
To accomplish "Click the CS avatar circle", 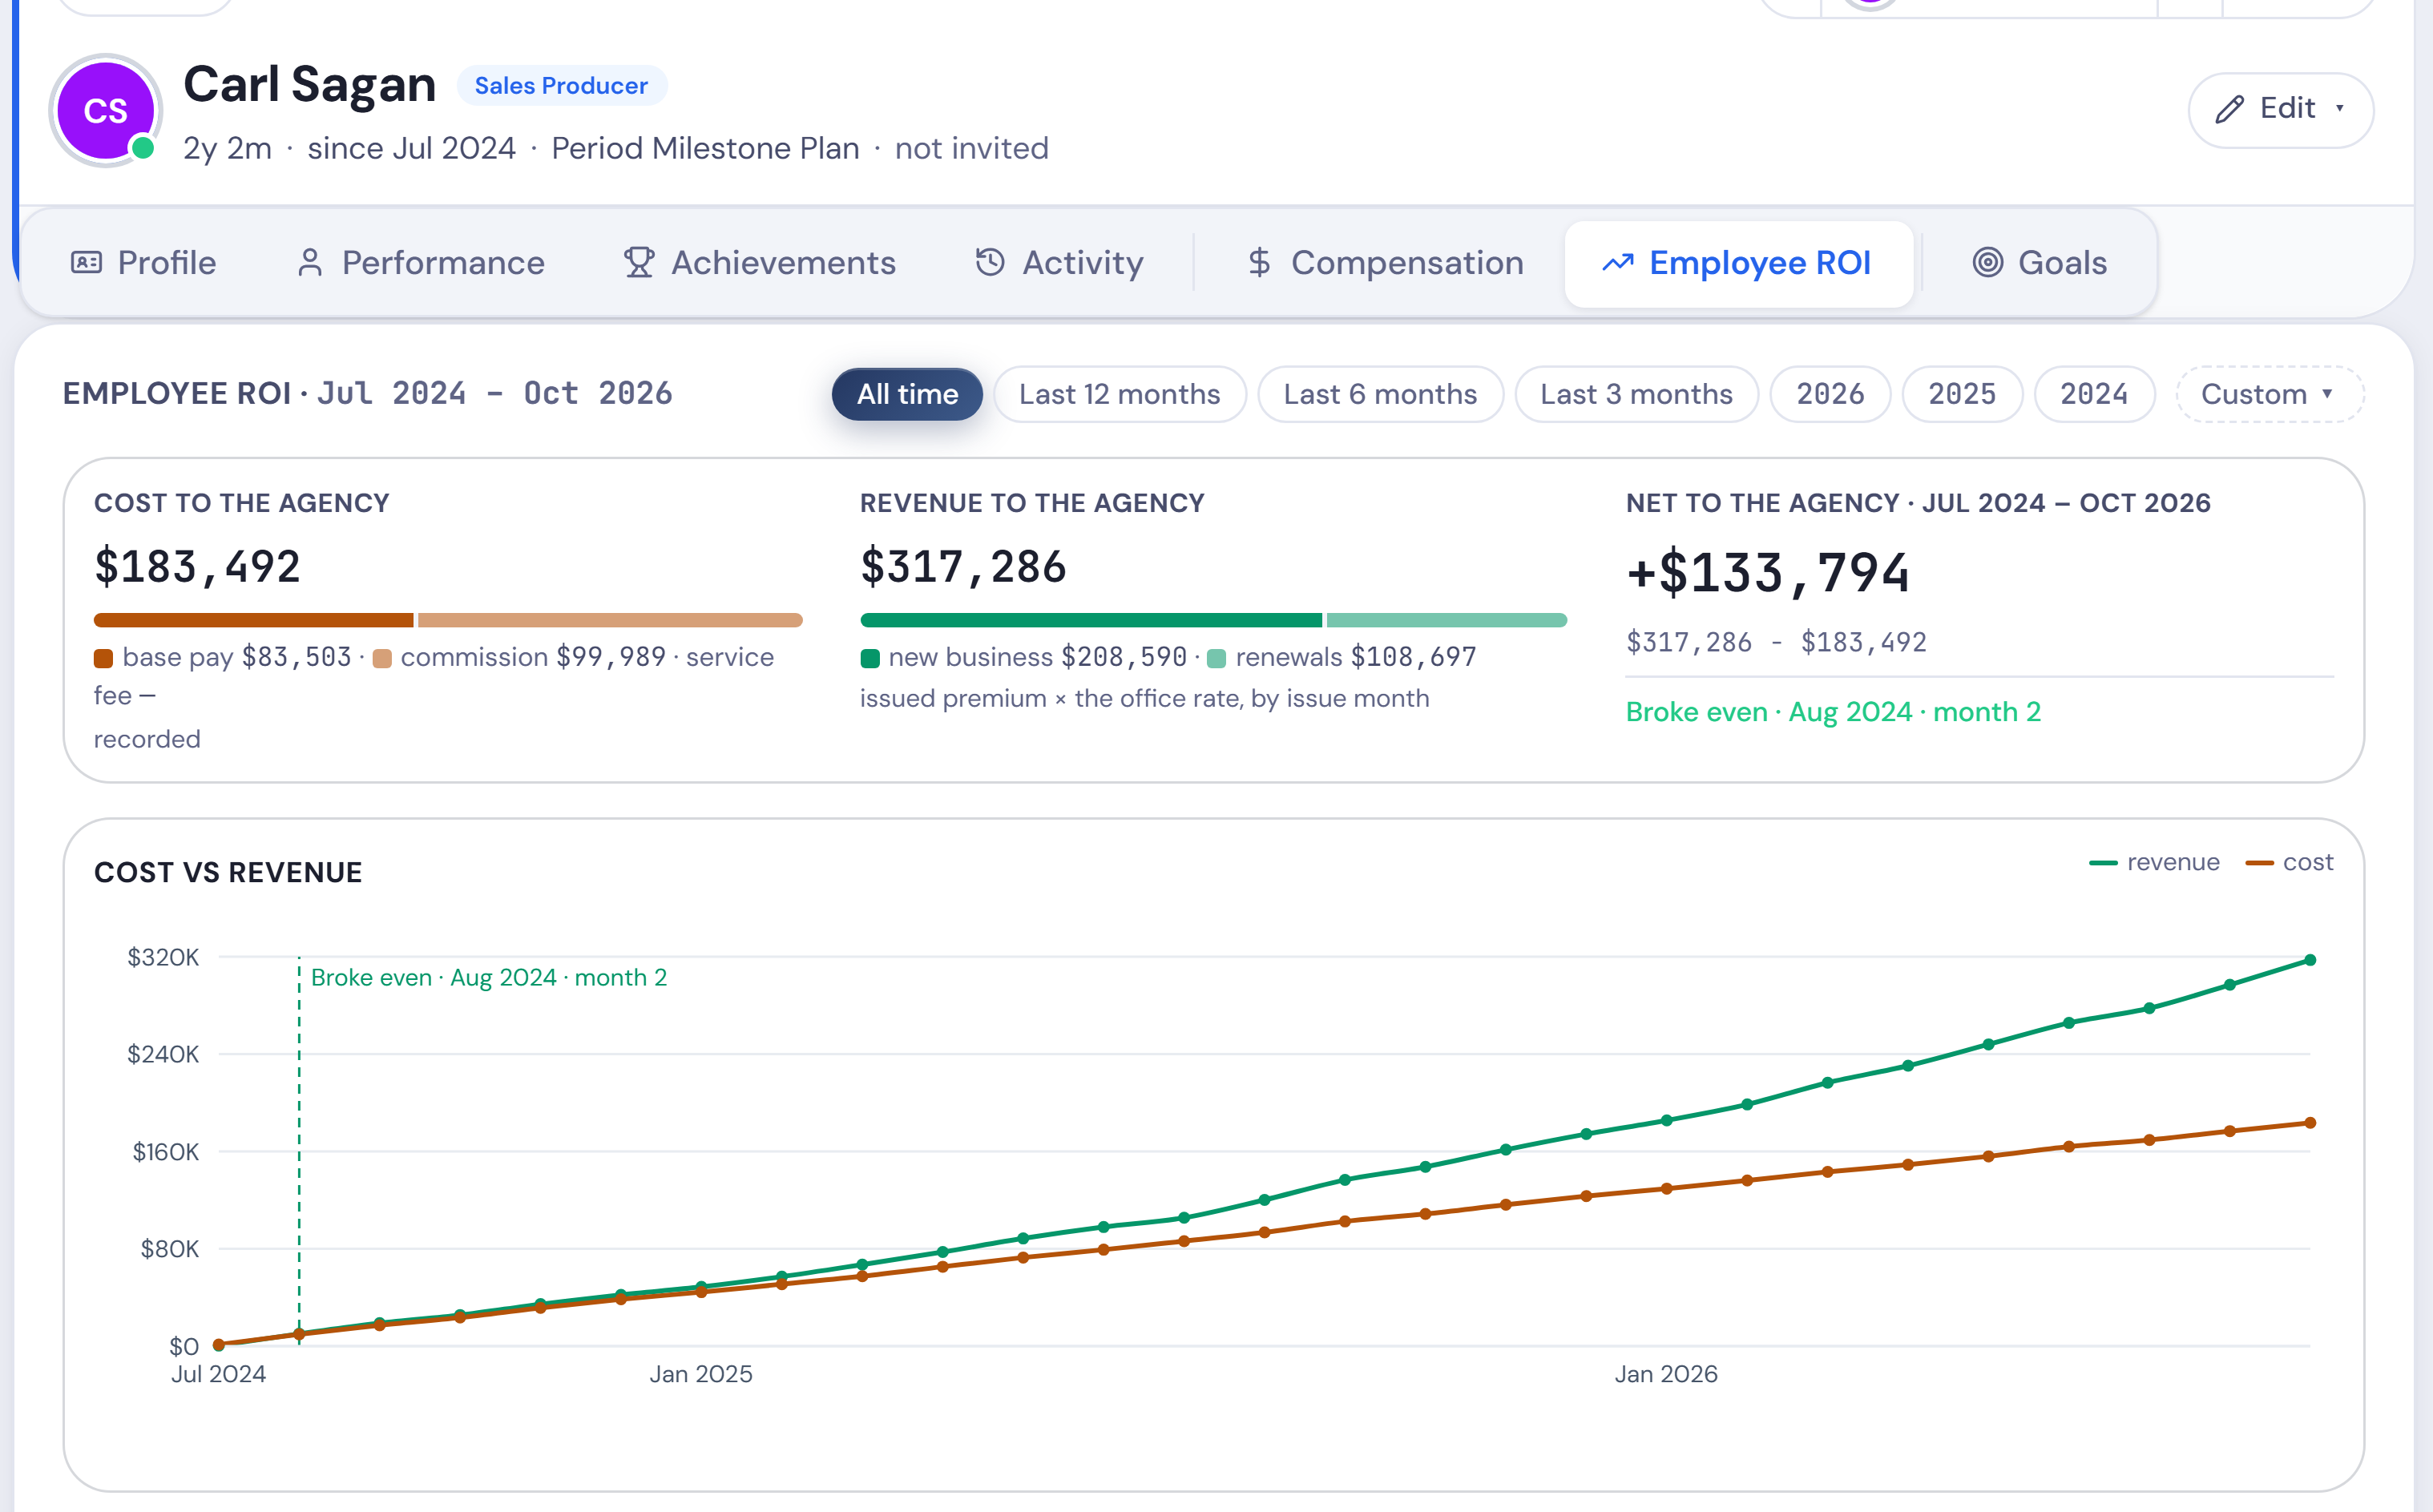I will pos(106,110).
